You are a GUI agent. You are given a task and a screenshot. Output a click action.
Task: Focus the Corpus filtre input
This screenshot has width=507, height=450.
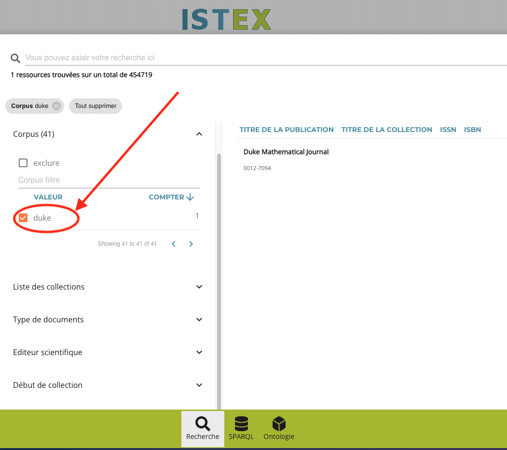pyautogui.click(x=109, y=180)
